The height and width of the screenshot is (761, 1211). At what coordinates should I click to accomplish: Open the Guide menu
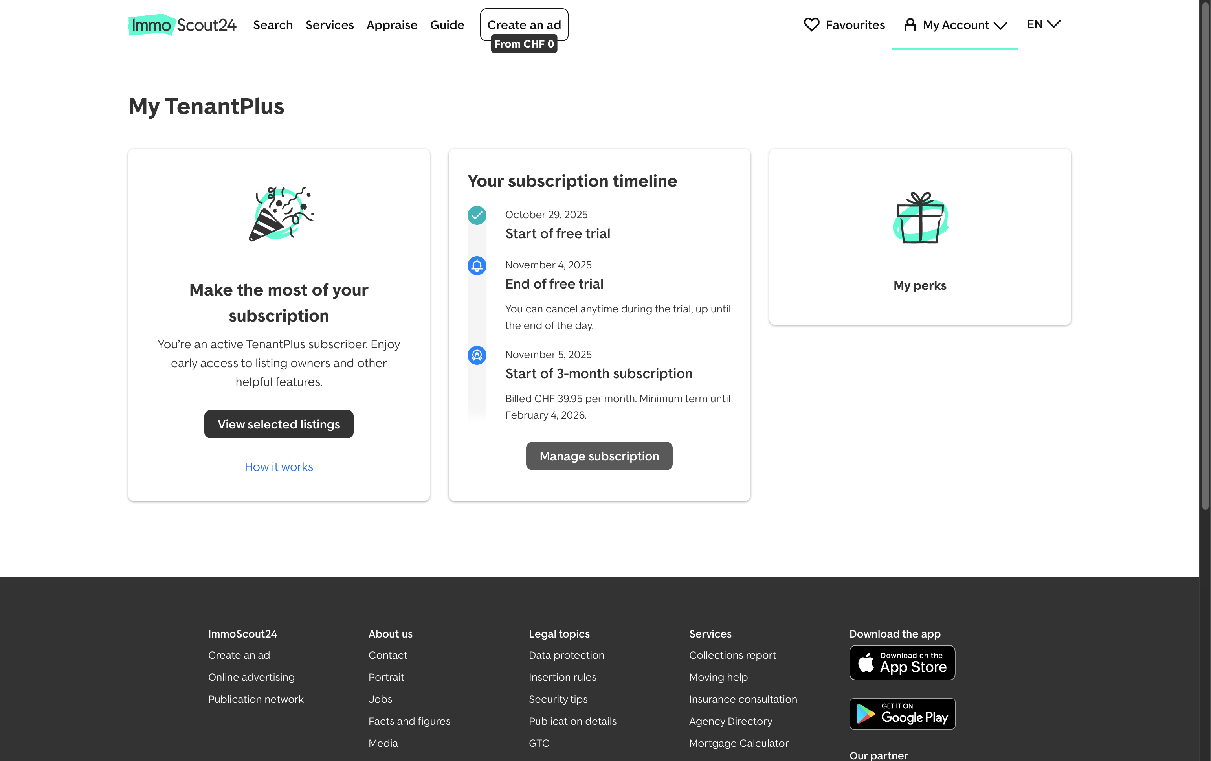[x=447, y=25]
